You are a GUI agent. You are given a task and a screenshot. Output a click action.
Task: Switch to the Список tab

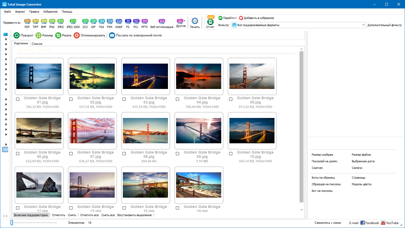[37, 44]
